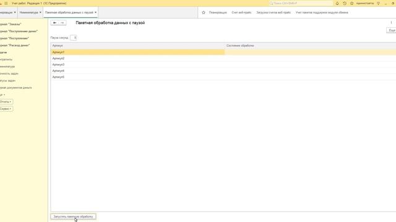Close the Пакетная обработка данных с паузой tab

coord(95,12)
